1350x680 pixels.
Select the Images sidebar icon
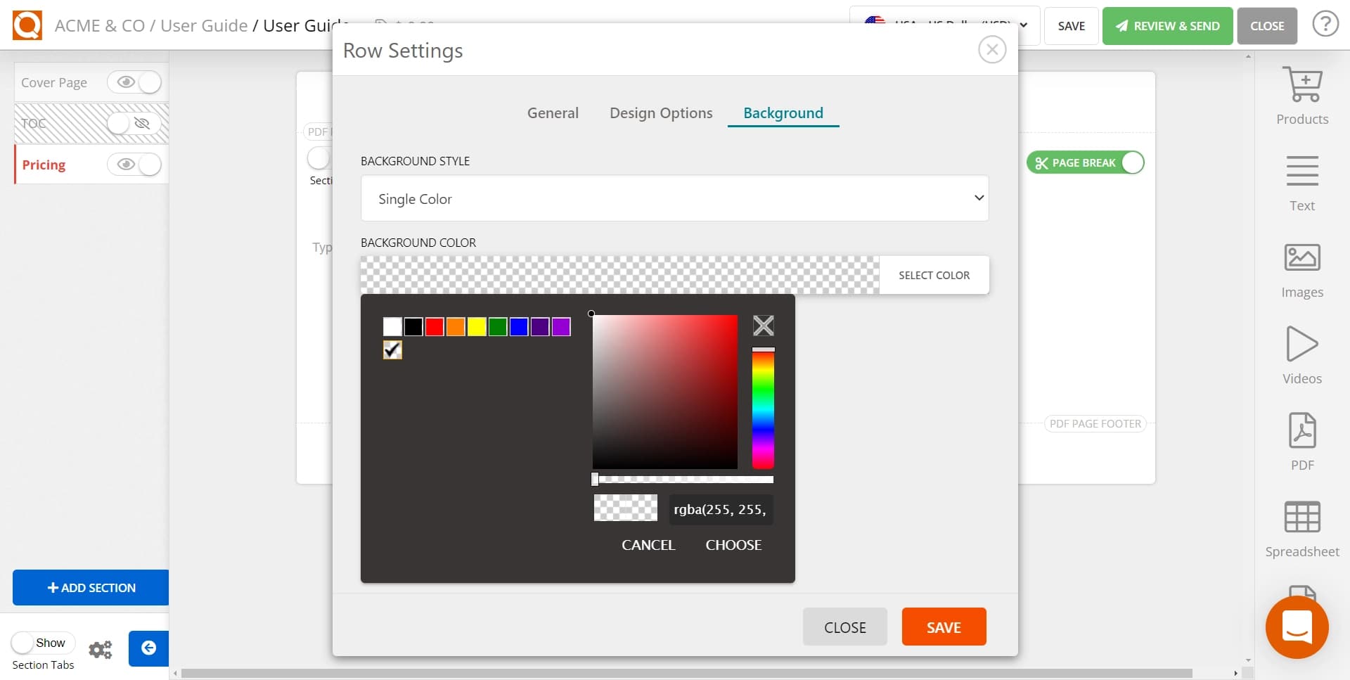click(x=1301, y=258)
